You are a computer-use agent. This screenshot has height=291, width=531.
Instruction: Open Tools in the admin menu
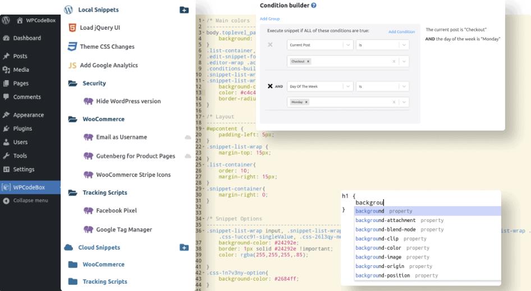20,156
